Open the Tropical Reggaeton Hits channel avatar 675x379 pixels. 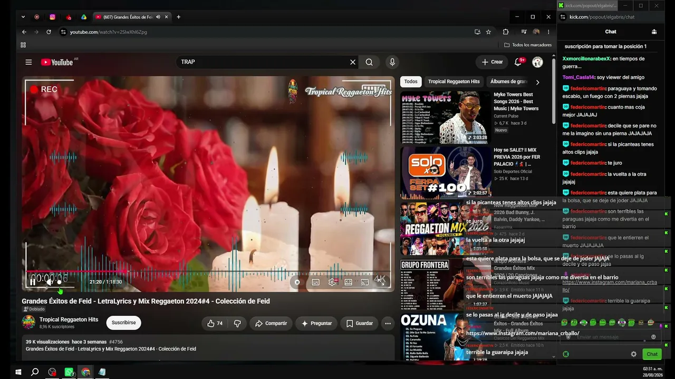click(28, 322)
